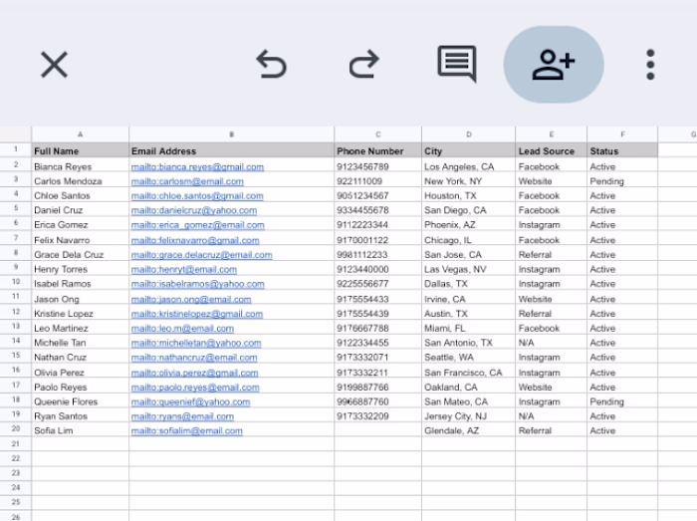Select Queenie Flores's Pending status cell

[622, 401]
